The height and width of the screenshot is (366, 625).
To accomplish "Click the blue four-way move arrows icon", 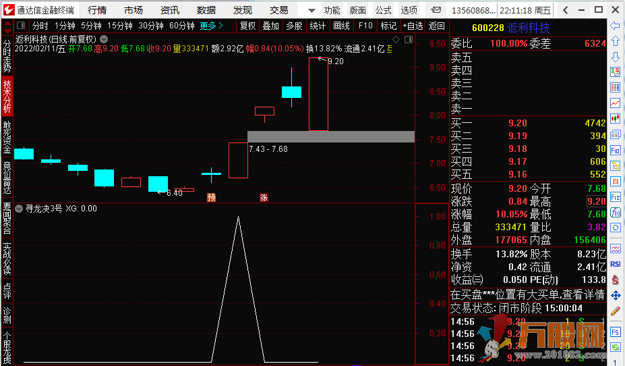I will click(615, 295).
